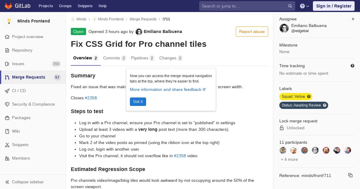Open the Snippets scissors icon
Image resolution: width=360 pixels, height=189 pixels.
[x=7, y=145]
